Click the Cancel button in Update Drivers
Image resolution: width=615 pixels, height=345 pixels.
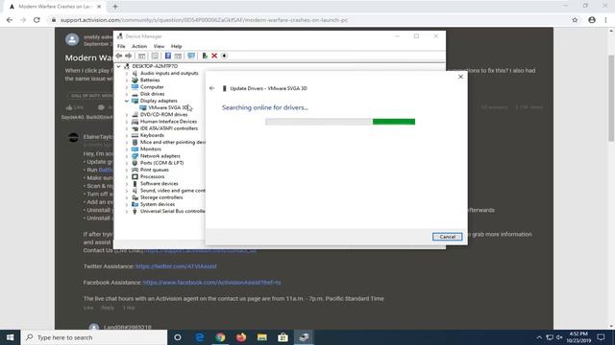click(447, 237)
